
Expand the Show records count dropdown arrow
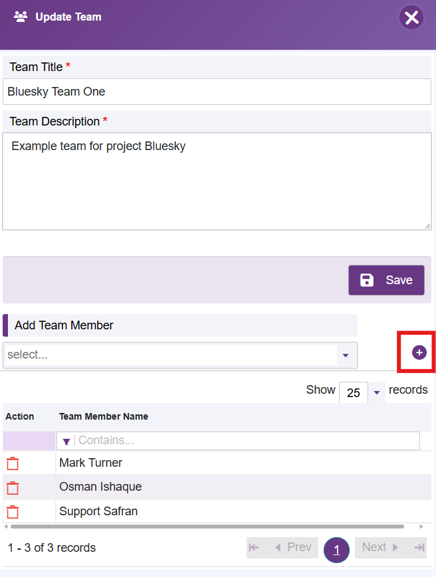pos(377,392)
